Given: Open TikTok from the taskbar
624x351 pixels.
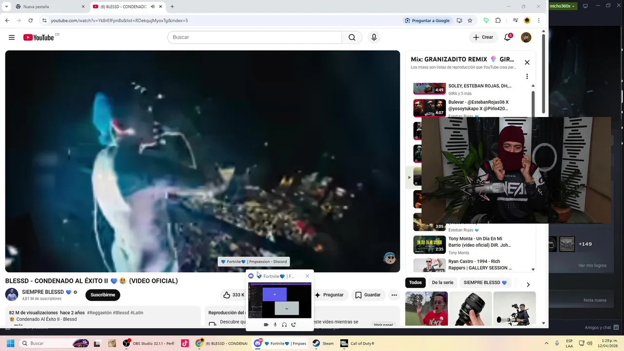Looking at the screenshot, I should pos(185,343).
